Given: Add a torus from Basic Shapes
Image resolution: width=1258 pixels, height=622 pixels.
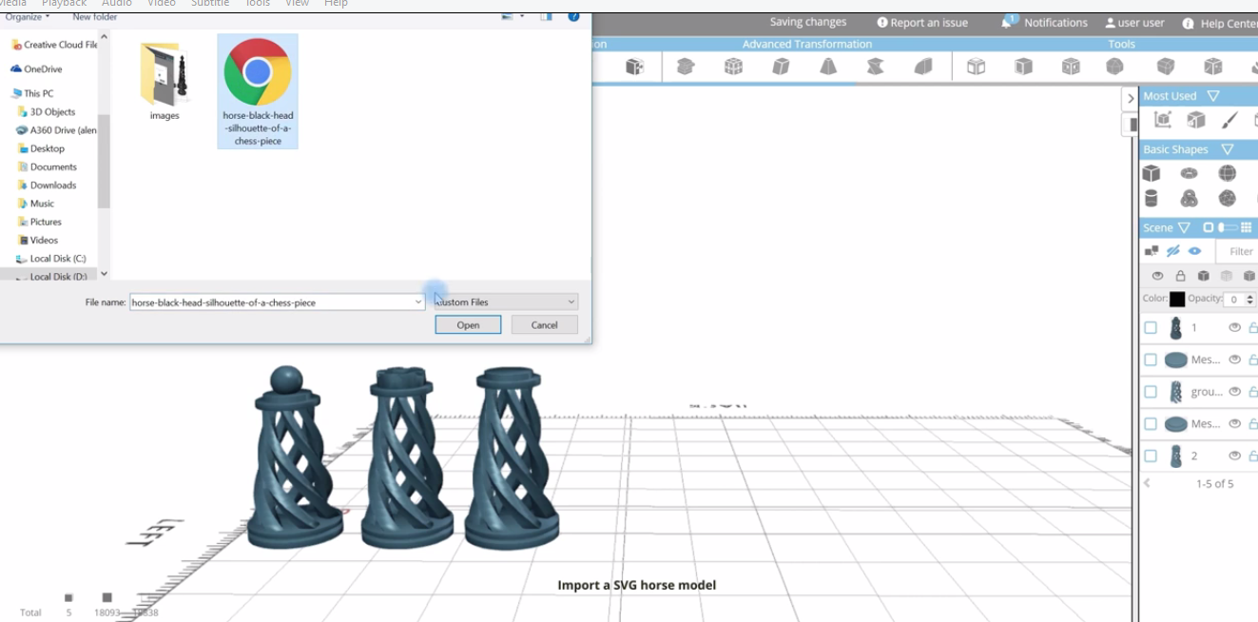Looking at the screenshot, I should [x=1189, y=173].
